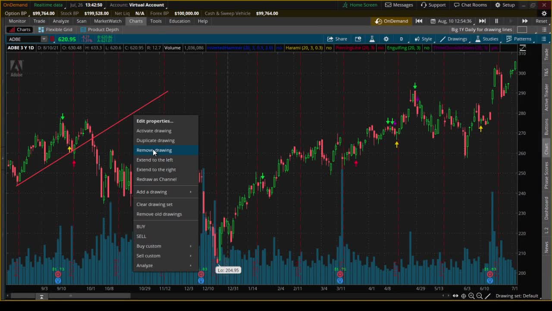
Task: Toggle the OnDemand mode button
Action: (x=391, y=21)
